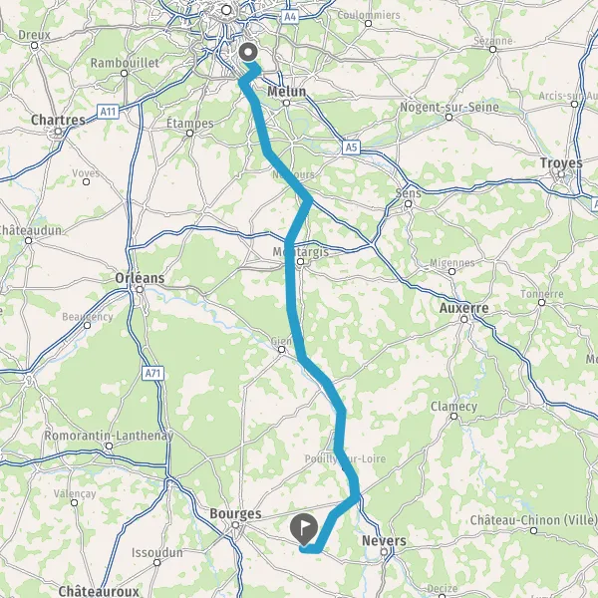Click the Montargis city dot

point(300,261)
